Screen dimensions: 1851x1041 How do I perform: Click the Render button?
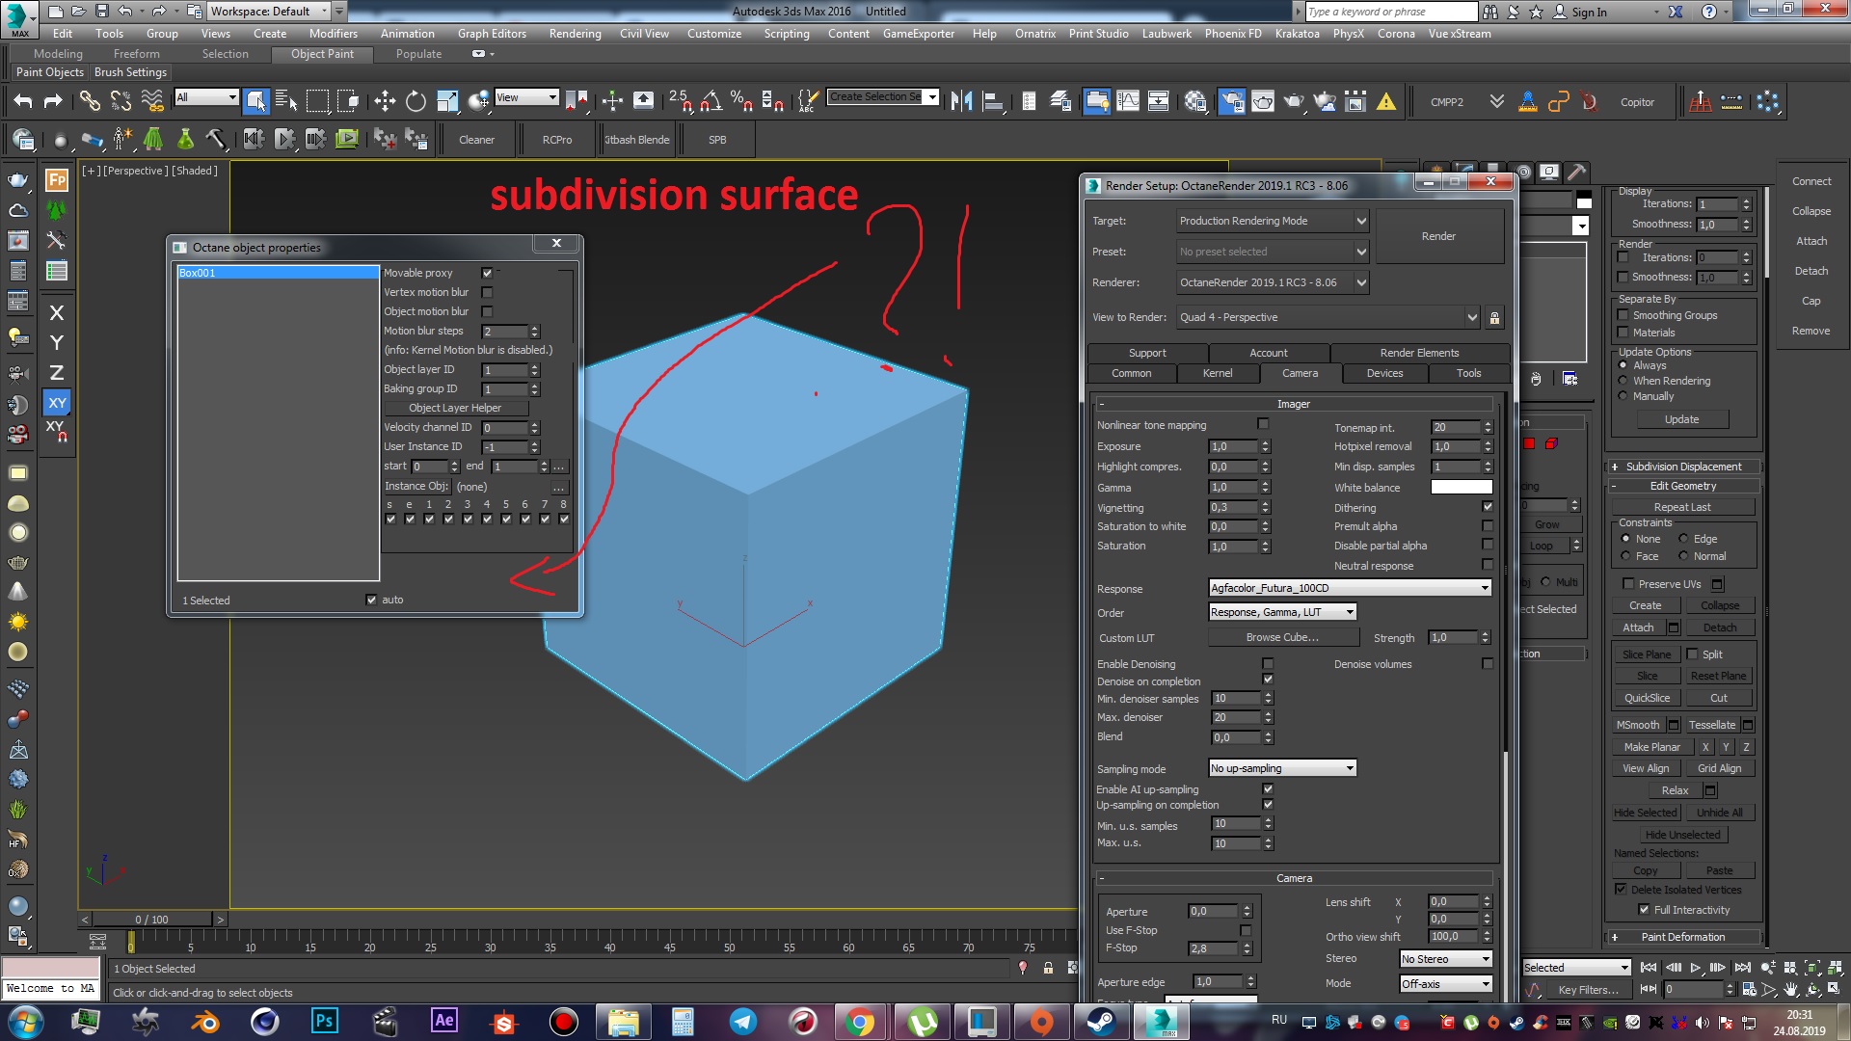tap(1438, 236)
